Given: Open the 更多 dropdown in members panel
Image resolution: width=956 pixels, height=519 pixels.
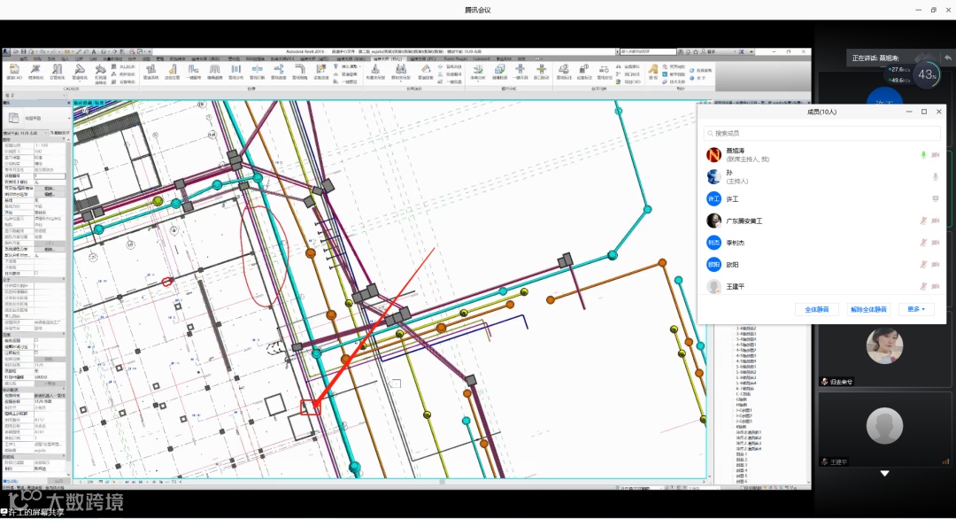Looking at the screenshot, I should tap(916, 309).
